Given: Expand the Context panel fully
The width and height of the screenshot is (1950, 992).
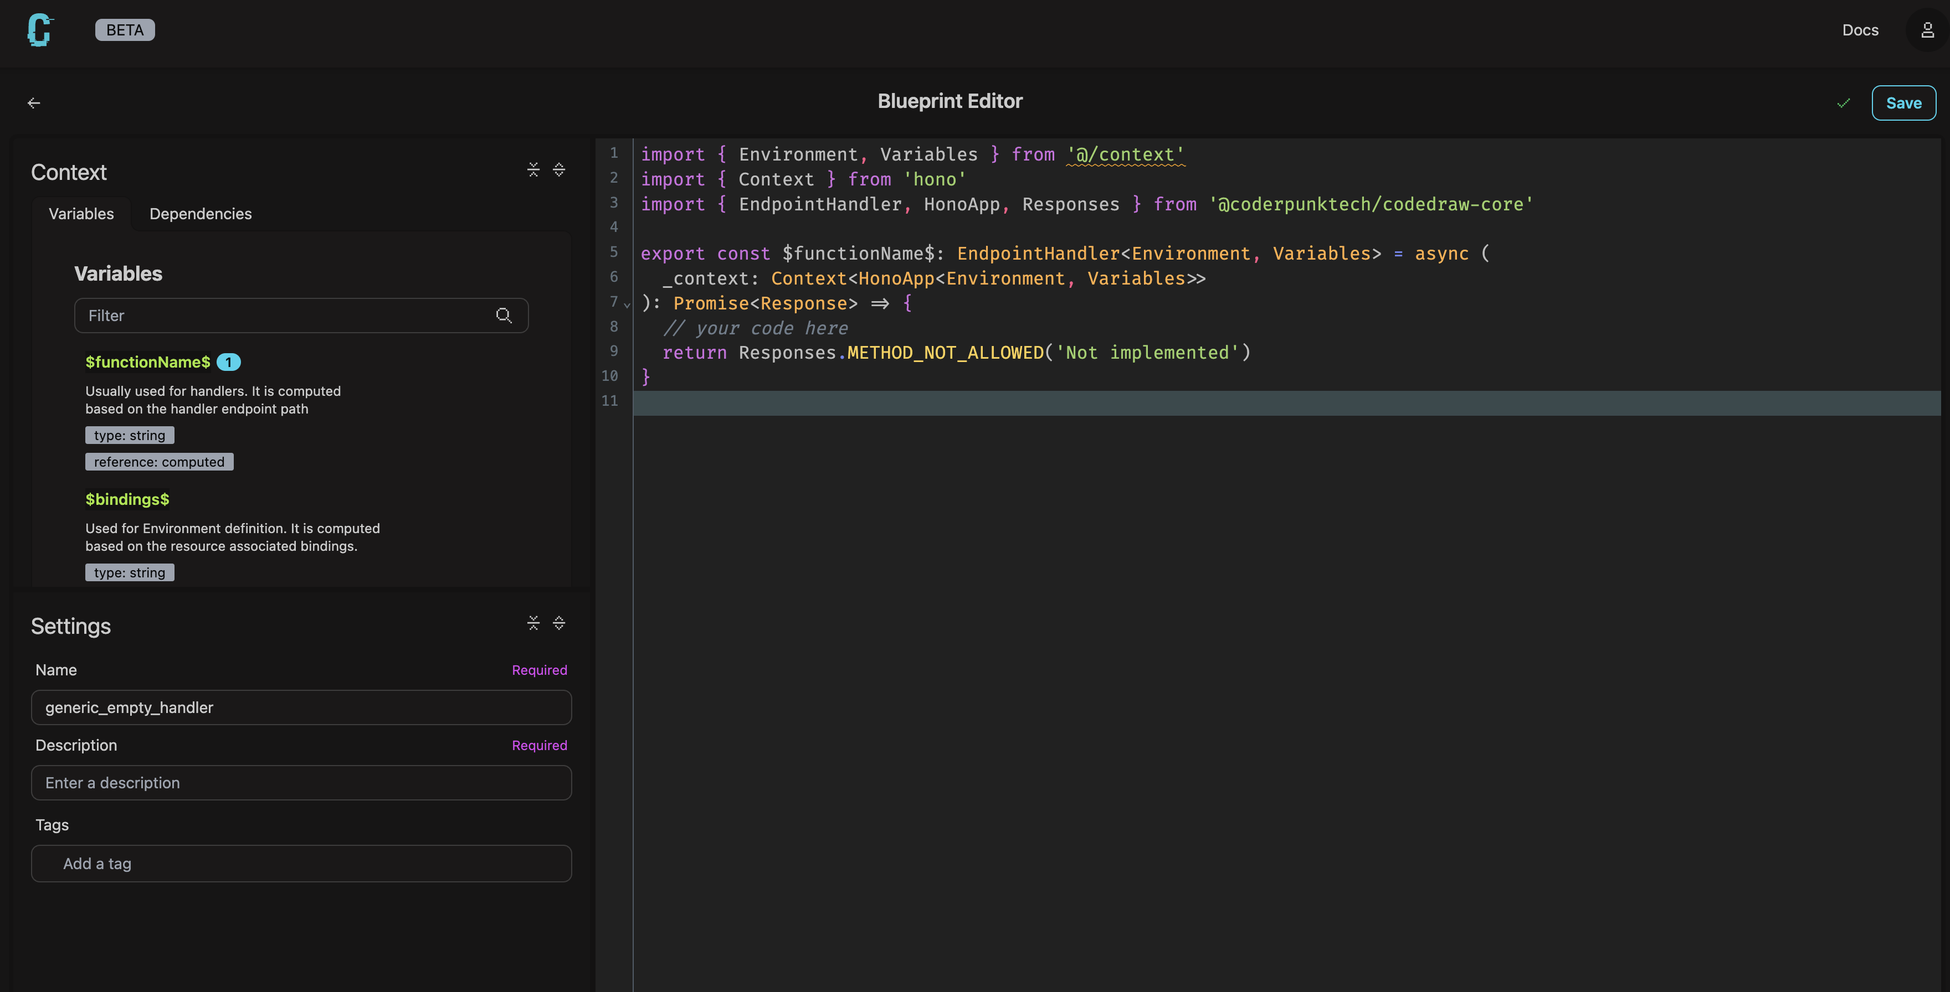Looking at the screenshot, I should 560,169.
